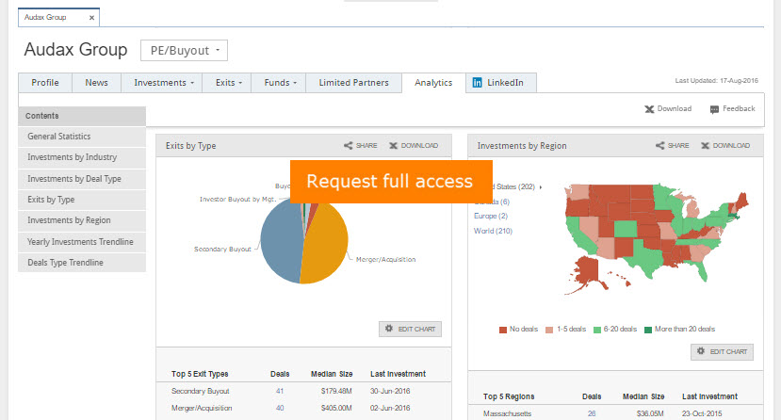Select the Europe (2) region link
Viewport: 781px width, 420px height.
point(491,216)
